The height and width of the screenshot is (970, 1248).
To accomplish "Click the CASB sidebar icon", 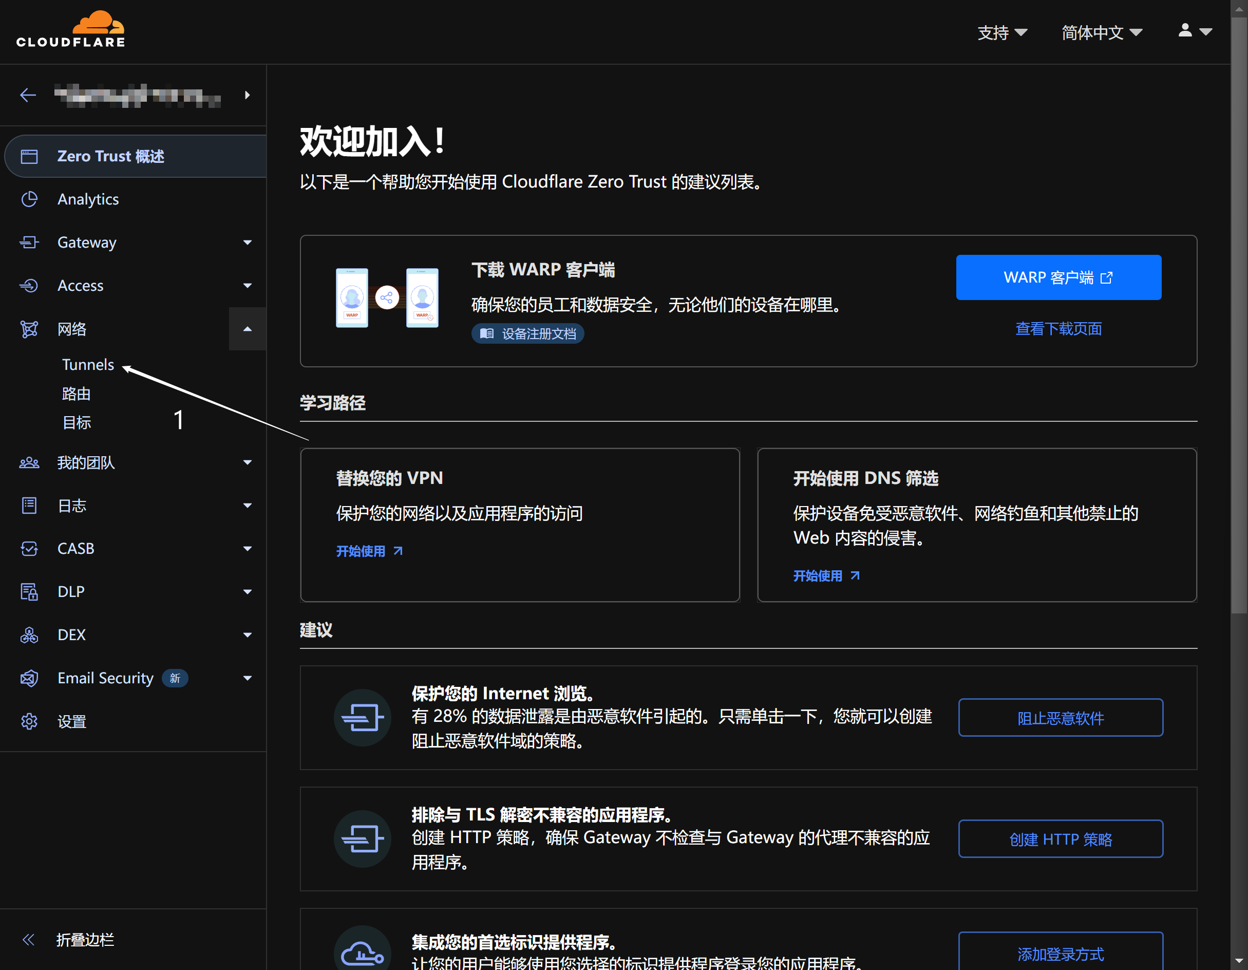I will 29,549.
